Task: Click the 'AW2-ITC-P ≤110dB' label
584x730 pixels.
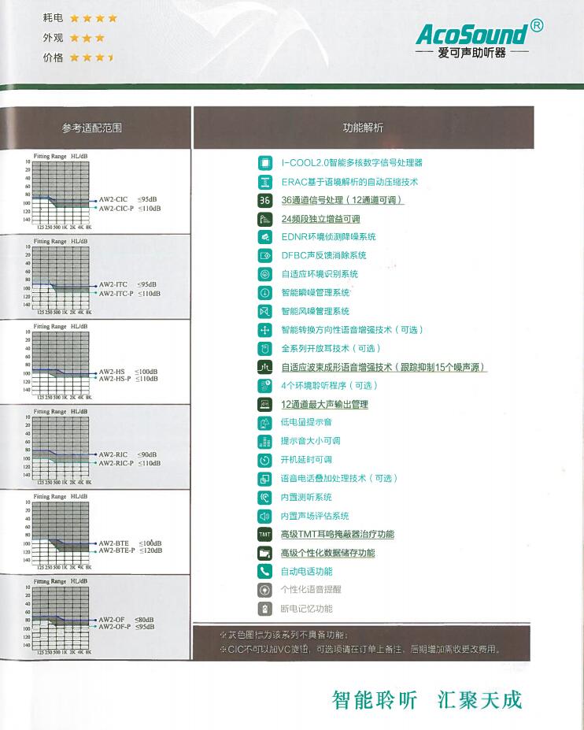Action: (x=130, y=294)
